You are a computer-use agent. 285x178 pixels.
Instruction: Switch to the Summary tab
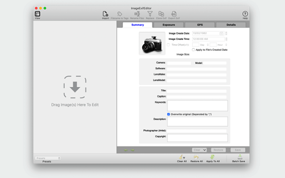click(x=138, y=25)
